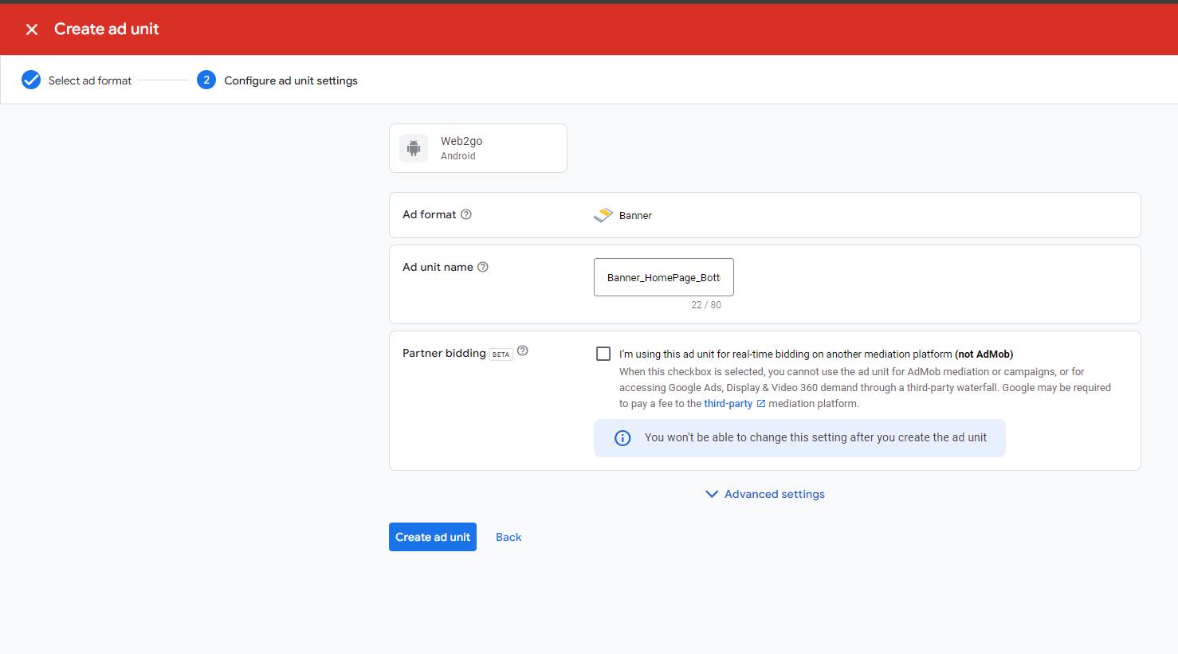Click into the Ad unit name field

click(x=663, y=277)
